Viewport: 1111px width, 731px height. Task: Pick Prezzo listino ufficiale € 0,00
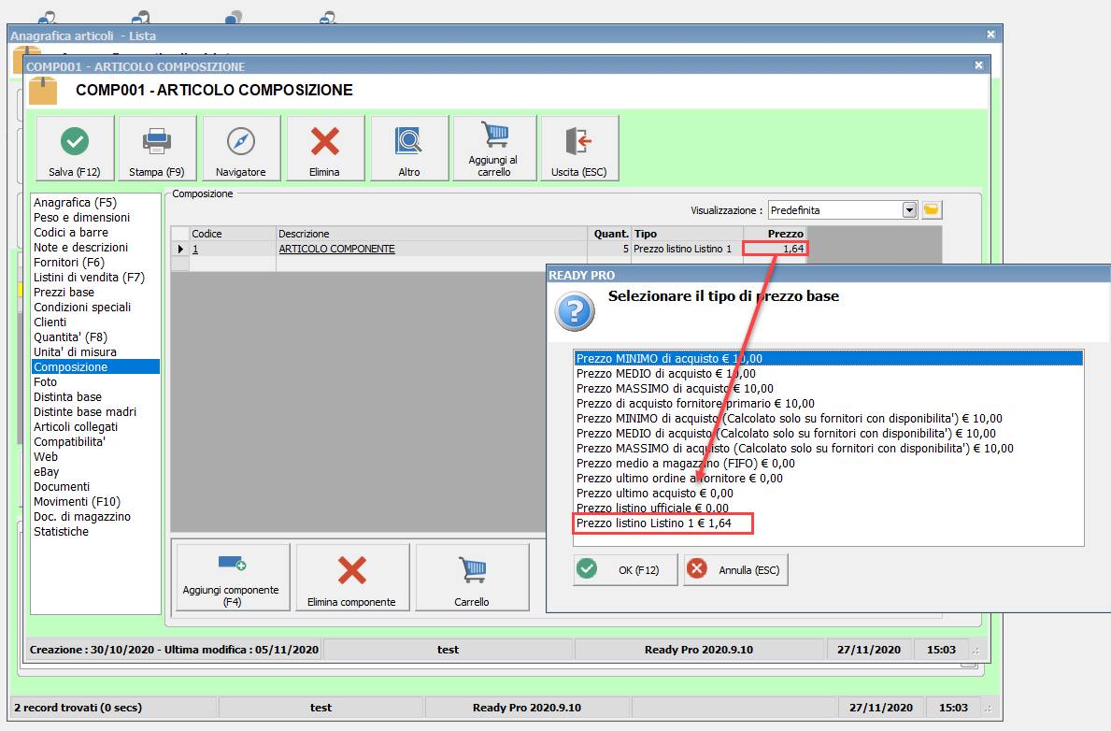pyautogui.click(x=828, y=508)
